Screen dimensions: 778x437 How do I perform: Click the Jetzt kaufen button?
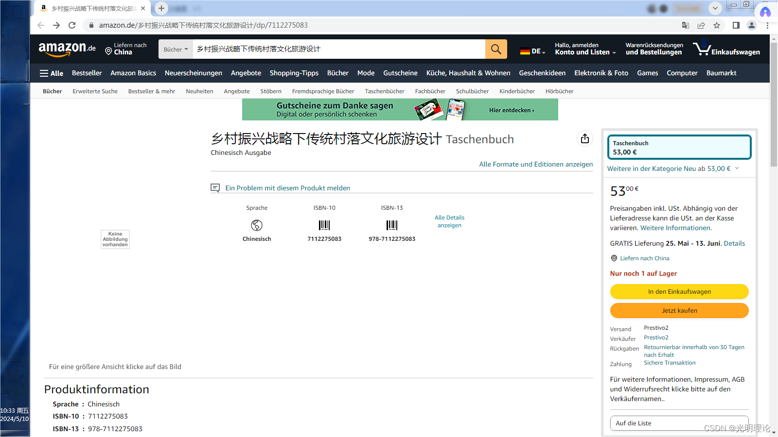coord(679,310)
